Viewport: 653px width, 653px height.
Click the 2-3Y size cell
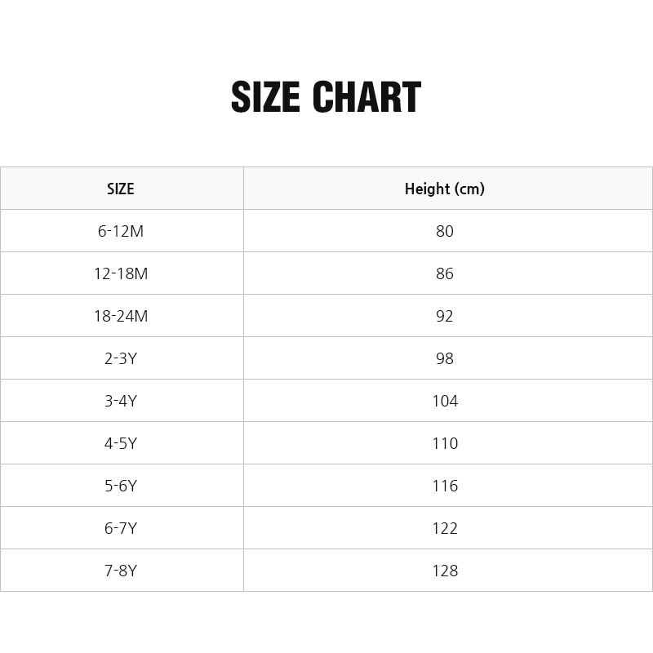click(x=121, y=358)
